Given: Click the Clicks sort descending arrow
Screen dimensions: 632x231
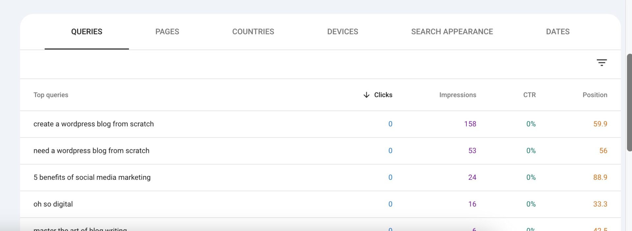Looking at the screenshot, I should [366, 95].
